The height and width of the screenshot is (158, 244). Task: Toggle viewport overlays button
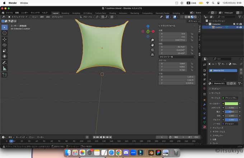coord(175,17)
